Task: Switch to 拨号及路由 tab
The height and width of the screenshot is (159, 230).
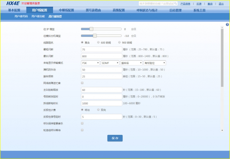Action: [93, 10]
